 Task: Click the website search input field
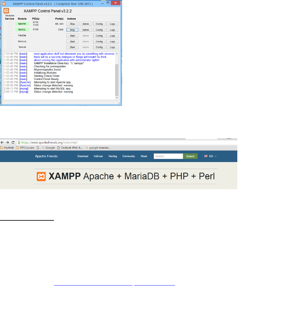[168, 156]
